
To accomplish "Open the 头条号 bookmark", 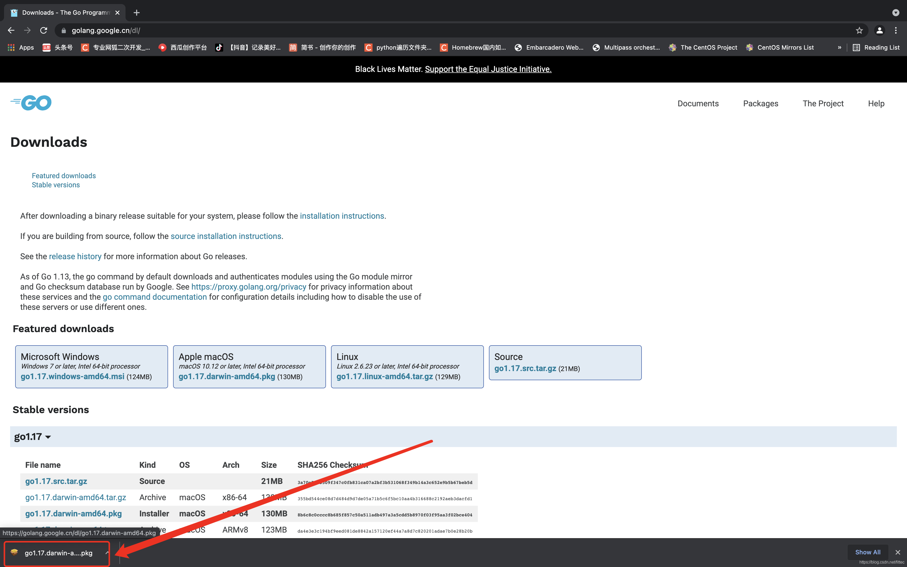I will click(58, 48).
